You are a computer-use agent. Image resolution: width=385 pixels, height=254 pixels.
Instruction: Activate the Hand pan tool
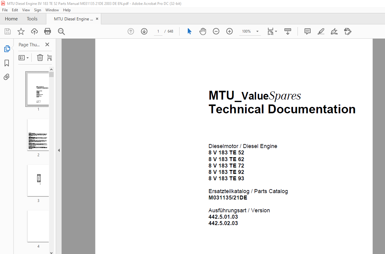pos(203,31)
